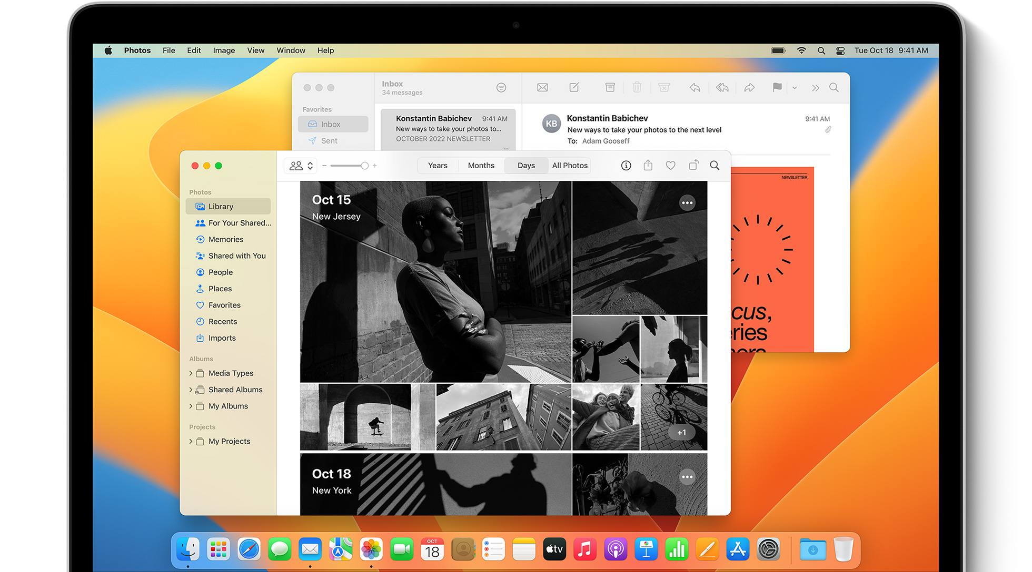The height and width of the screenshot is (572, 1032).
Task: Click the Share icon in Photos toolbar
Action: (x=648, y=166)
